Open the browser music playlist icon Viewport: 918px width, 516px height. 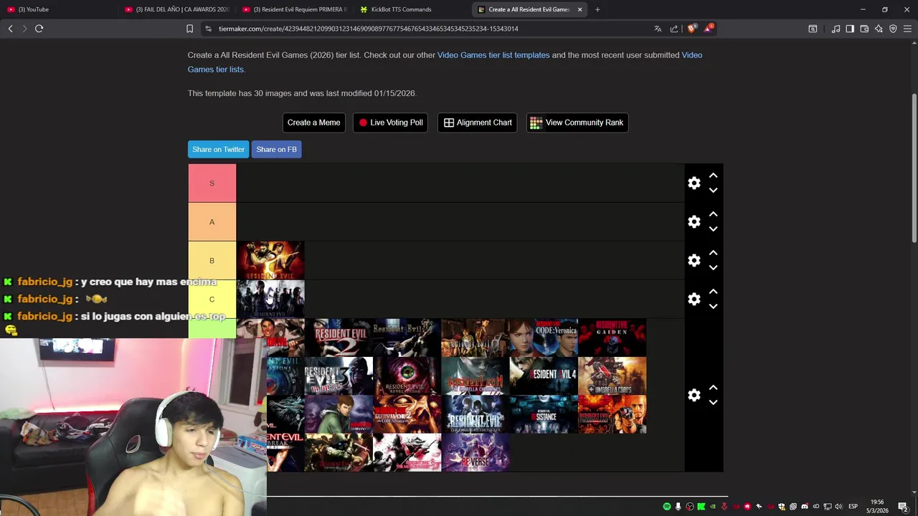(x=836, y=29)
